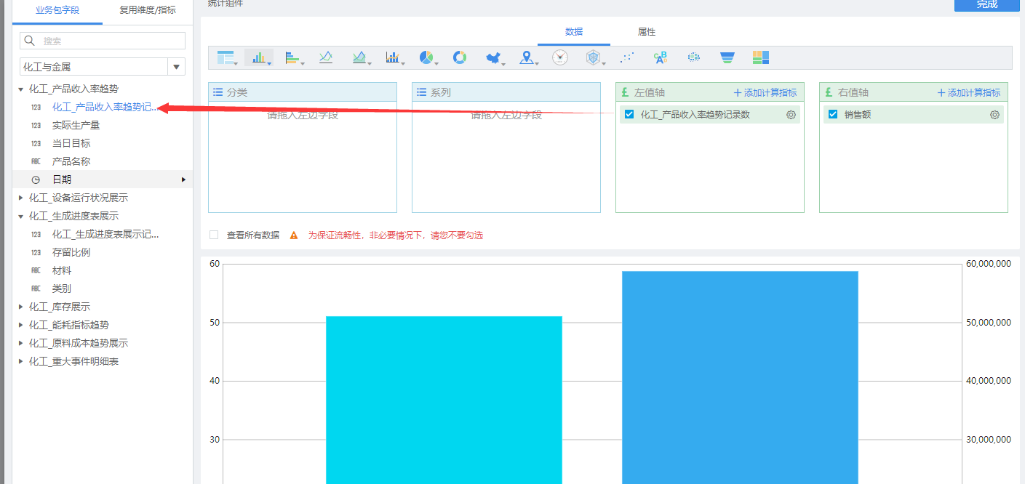Select the 类别 field
Screen dimensions: 1025x484
(62, 289)
